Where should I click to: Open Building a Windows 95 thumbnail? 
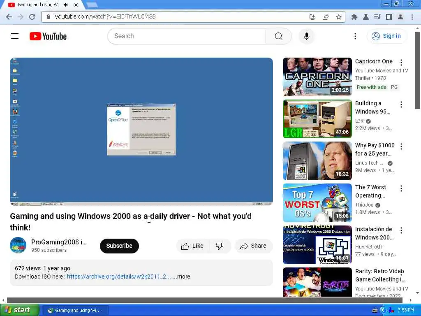(317, 119)
